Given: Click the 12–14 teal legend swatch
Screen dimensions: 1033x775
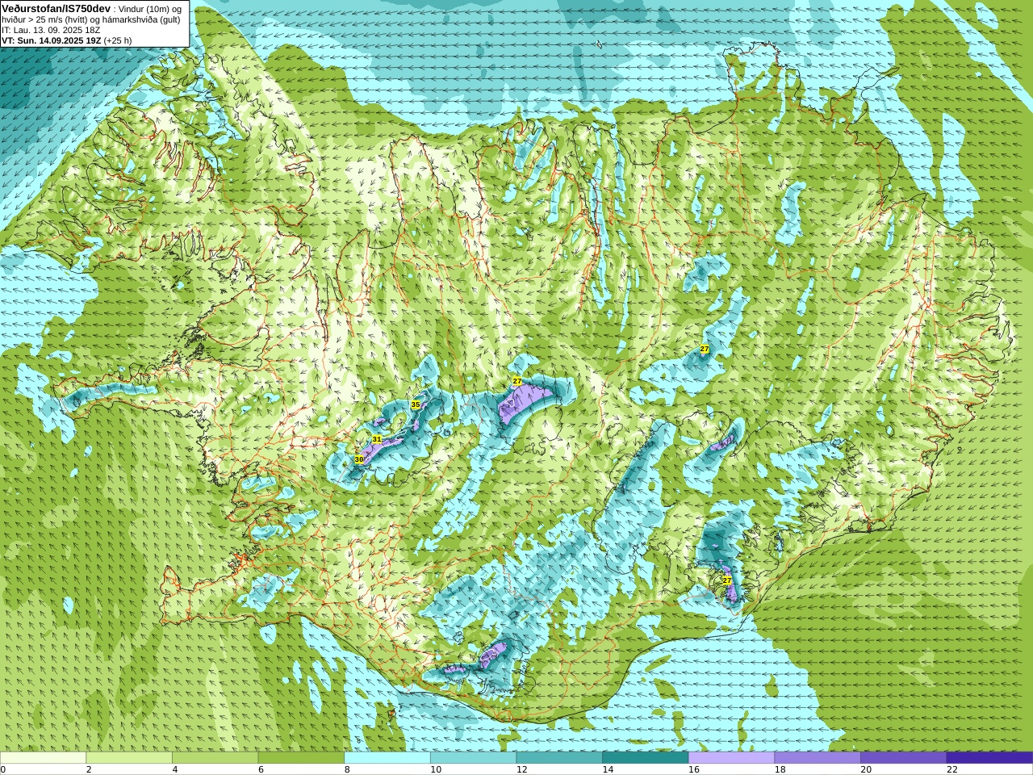Looking at the screenshot, I should click(559, 758).
